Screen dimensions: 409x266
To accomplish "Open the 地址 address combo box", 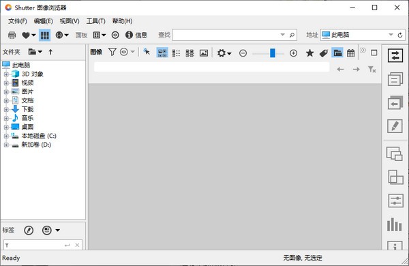I will pos(357,35).
